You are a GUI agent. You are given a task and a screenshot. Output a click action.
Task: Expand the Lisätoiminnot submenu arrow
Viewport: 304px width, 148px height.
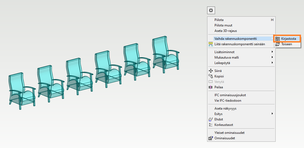point(272,52)
